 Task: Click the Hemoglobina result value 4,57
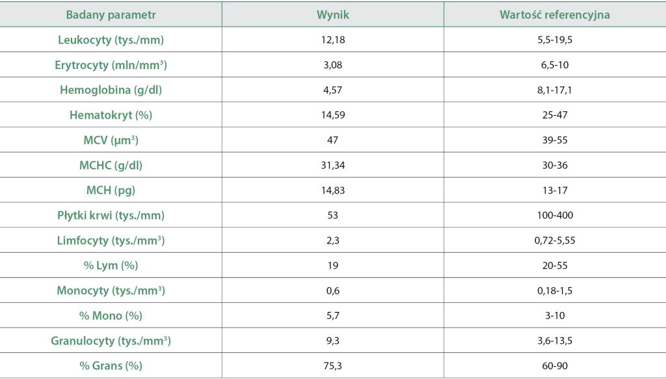333,90
